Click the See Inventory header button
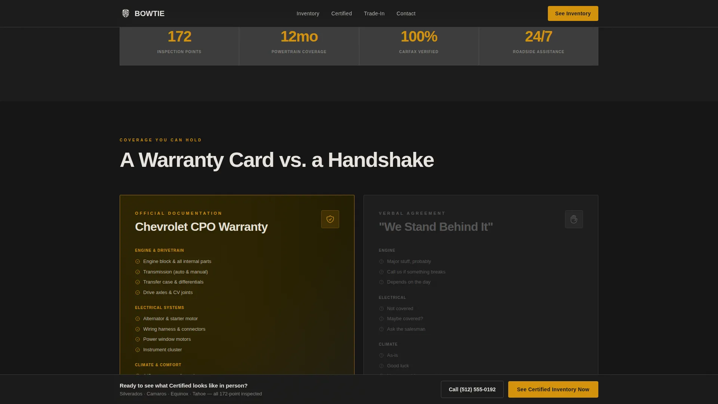Screen dimensions: 718x404 (x=573, y=13)
